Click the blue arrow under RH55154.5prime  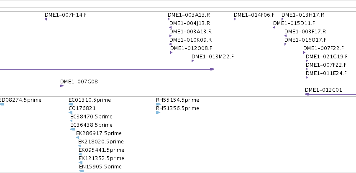[x=158, y=104]
